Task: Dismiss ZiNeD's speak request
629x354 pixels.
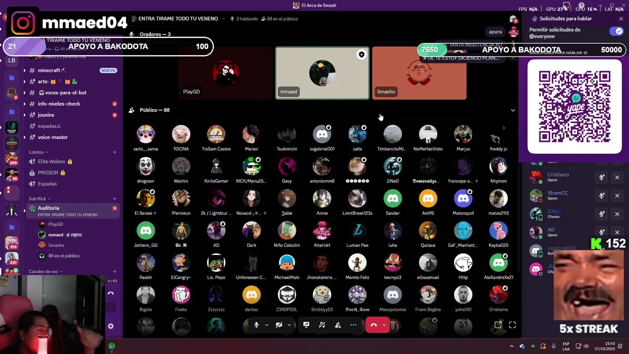Action: click(617, 214)
